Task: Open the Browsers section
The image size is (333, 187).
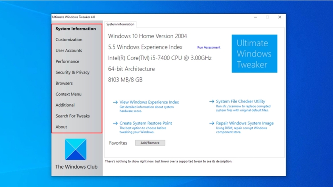Action: tap(64, 83)
